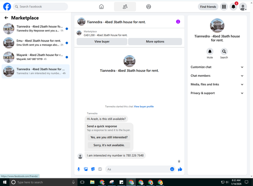Expand Media, files and links section
Image resolution: width=253 pixels, height=186 pixels.
coord(217,84)
